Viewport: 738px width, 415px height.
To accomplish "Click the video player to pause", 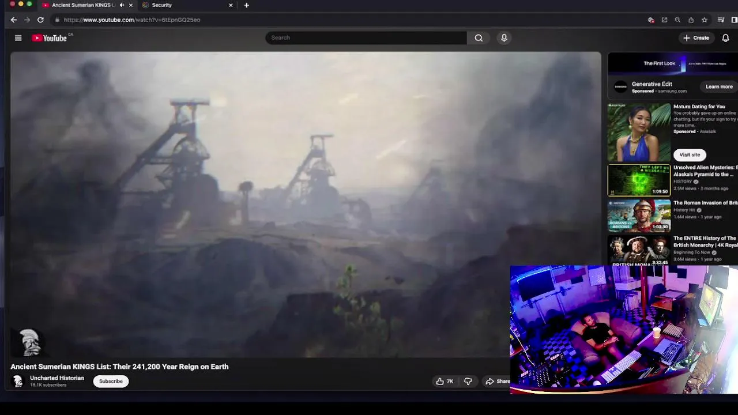I will tap(306, 205).
